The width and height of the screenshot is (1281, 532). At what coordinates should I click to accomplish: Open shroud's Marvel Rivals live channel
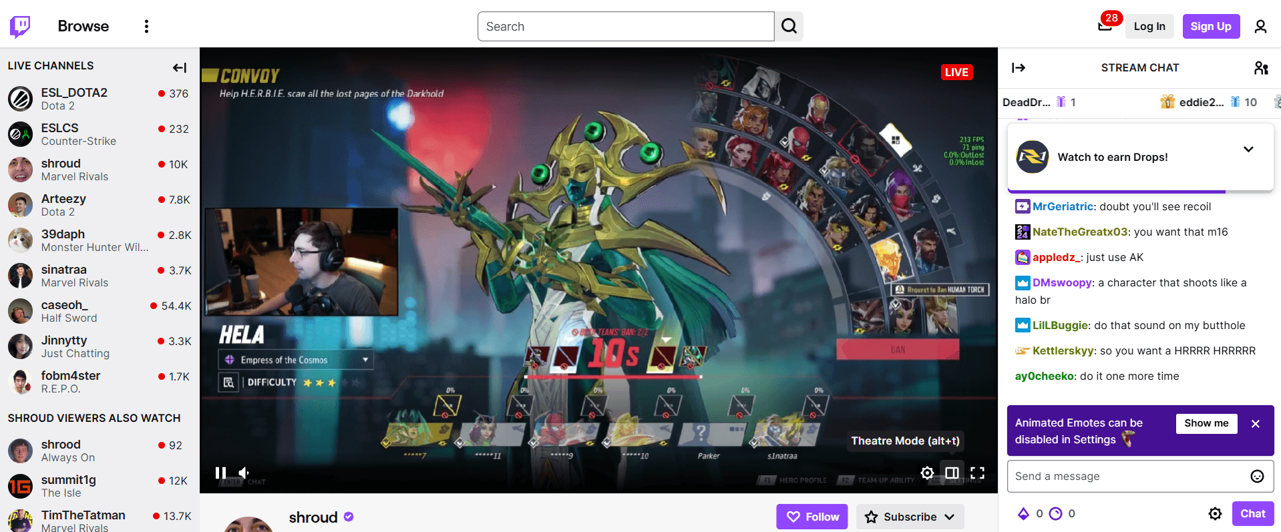[x=100, y=170]
